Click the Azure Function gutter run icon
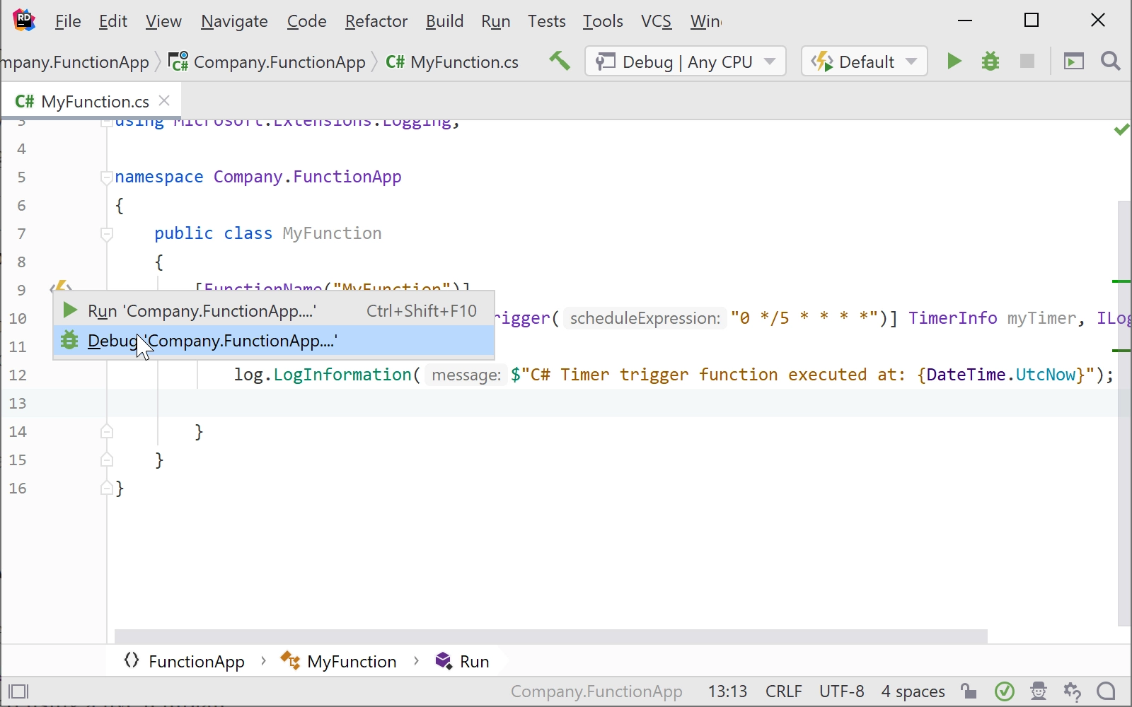 point(61,286)
